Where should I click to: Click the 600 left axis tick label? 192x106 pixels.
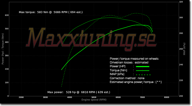7,15
